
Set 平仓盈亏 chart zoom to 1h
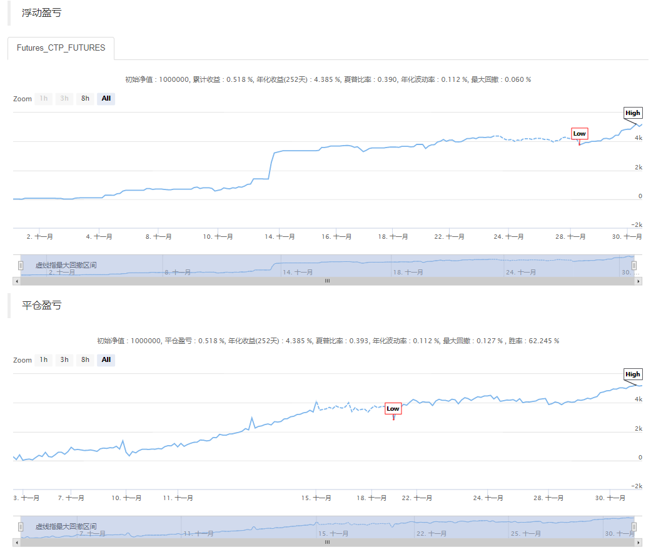coord(43,359)
